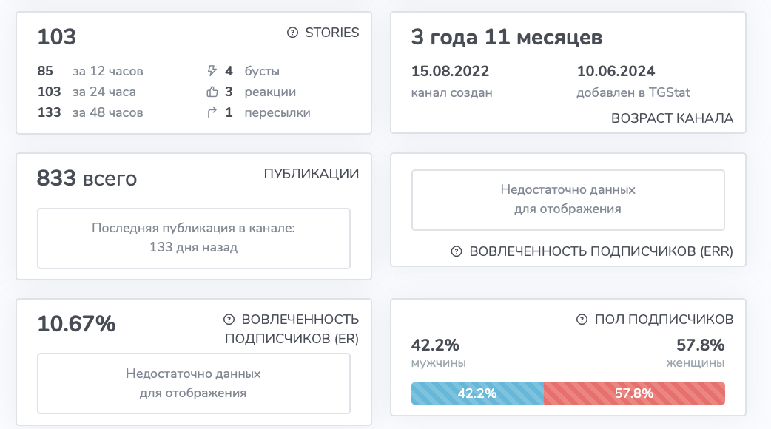
Task: Click the ПУБЛИКАЦИИ card heading
Action: (312, 174)
